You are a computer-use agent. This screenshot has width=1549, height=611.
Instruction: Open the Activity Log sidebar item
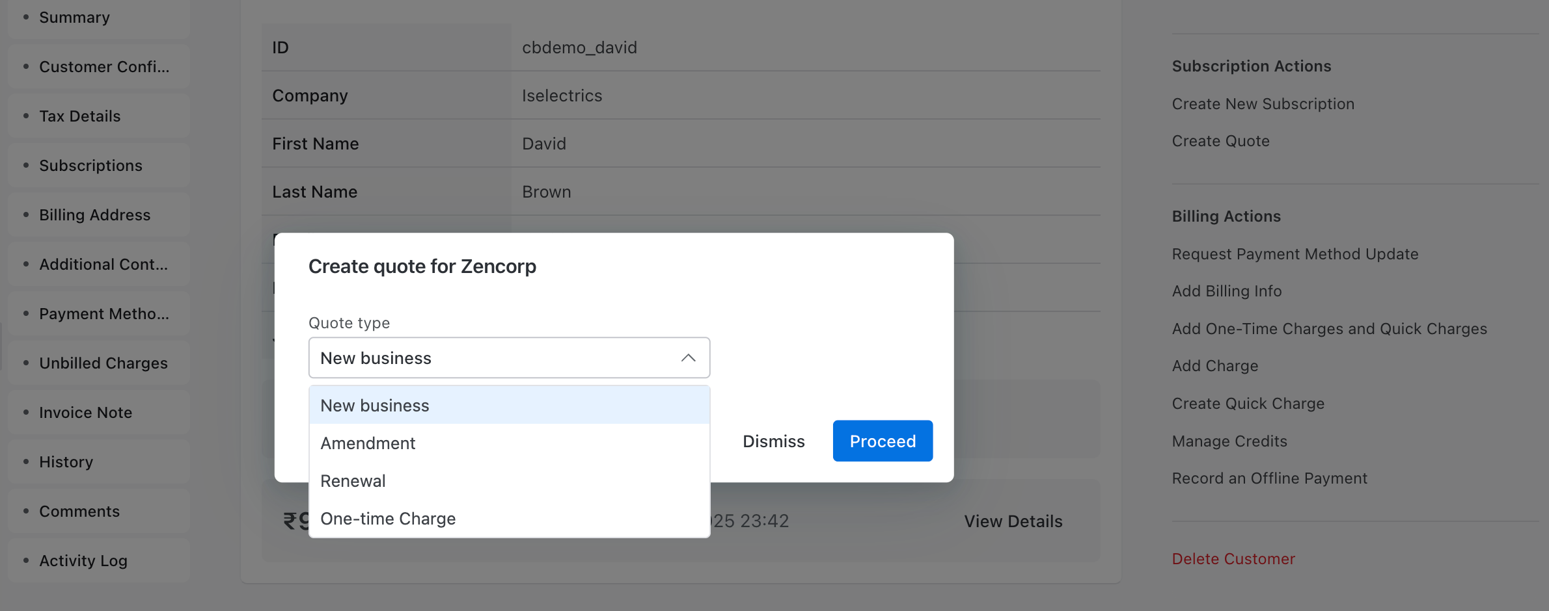(83, 561)
